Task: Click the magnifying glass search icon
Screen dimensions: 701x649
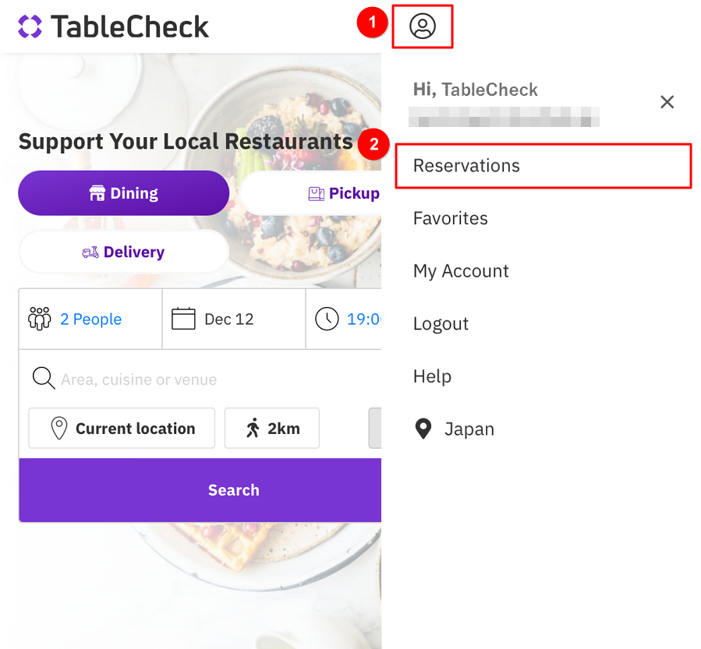Action: (x=44, y=379)
